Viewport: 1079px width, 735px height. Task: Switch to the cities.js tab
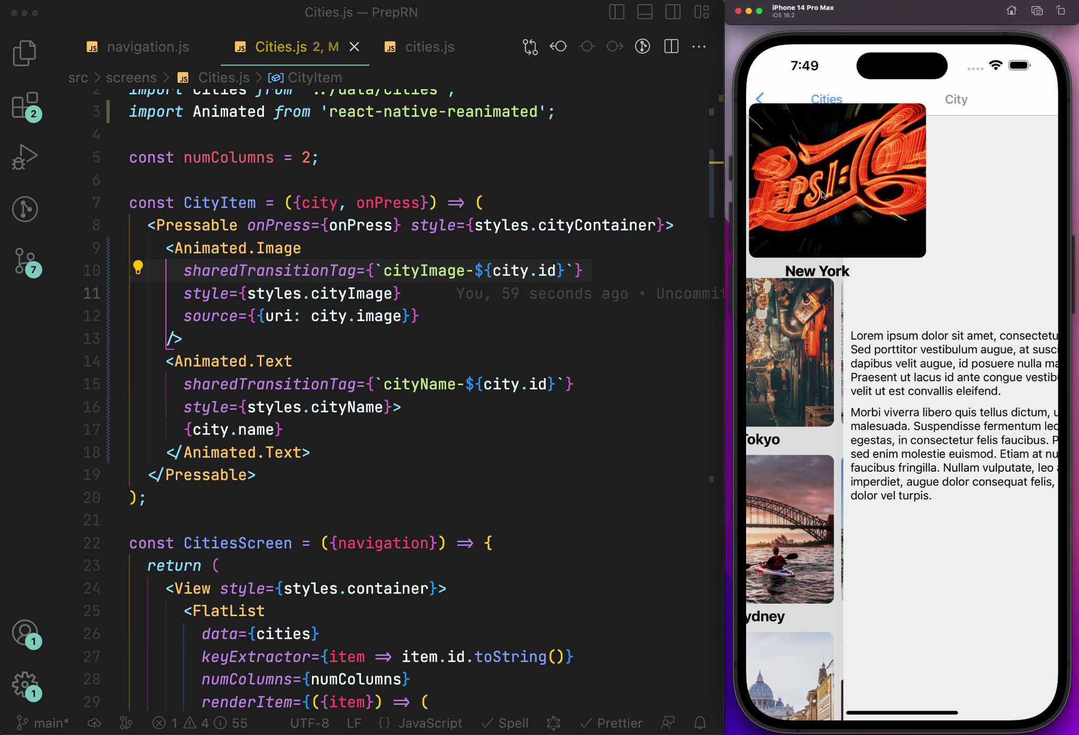coord(429,46)
